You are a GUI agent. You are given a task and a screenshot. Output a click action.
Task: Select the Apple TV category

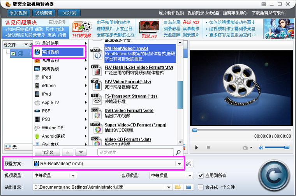(x=61, y=103)
